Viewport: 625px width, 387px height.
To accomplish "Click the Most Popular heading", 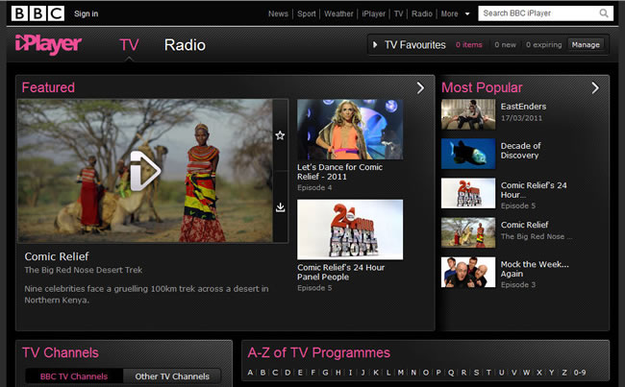I will coord(482,87).
